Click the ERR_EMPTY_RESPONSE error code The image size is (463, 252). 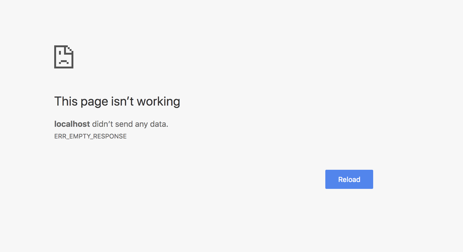(x=90, y=136)
